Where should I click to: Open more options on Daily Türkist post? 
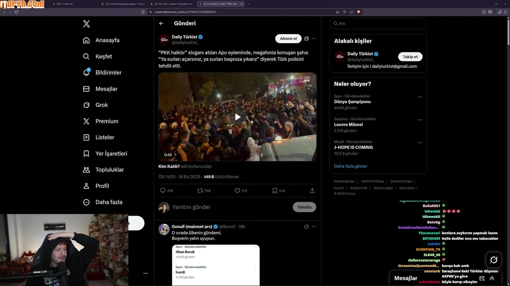click(x=314, y=39)
